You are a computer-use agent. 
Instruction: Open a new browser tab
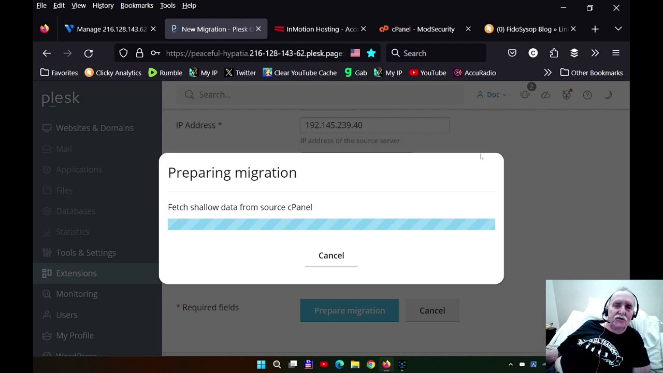point(595,29)
